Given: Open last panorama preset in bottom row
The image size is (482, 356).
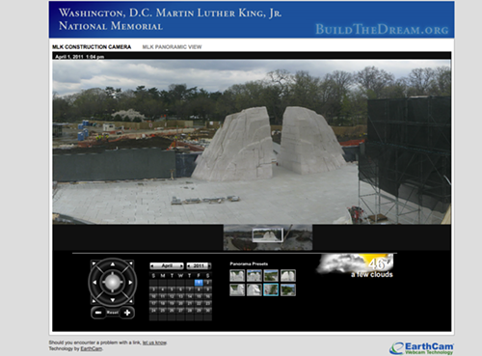Looking at the screenshot, I should click(288, 289).
